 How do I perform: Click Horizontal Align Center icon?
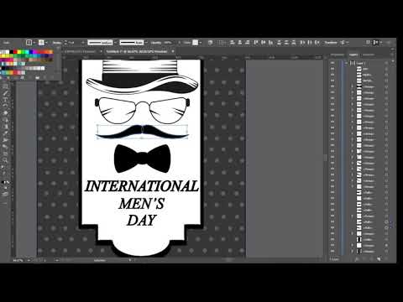tap(239, 43)
